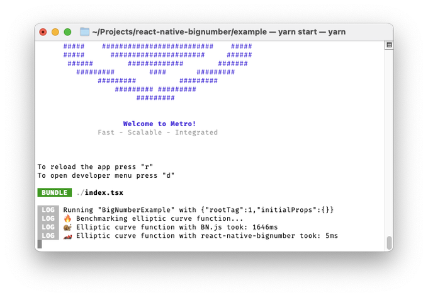Click the green BUNDLE badge
The width and height of the screenshot is (428, 297).
(55, 192)
